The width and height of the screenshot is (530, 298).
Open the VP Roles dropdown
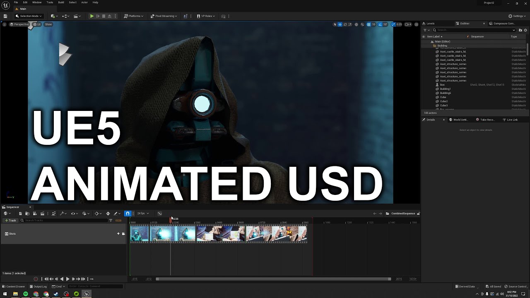point(206,16)
